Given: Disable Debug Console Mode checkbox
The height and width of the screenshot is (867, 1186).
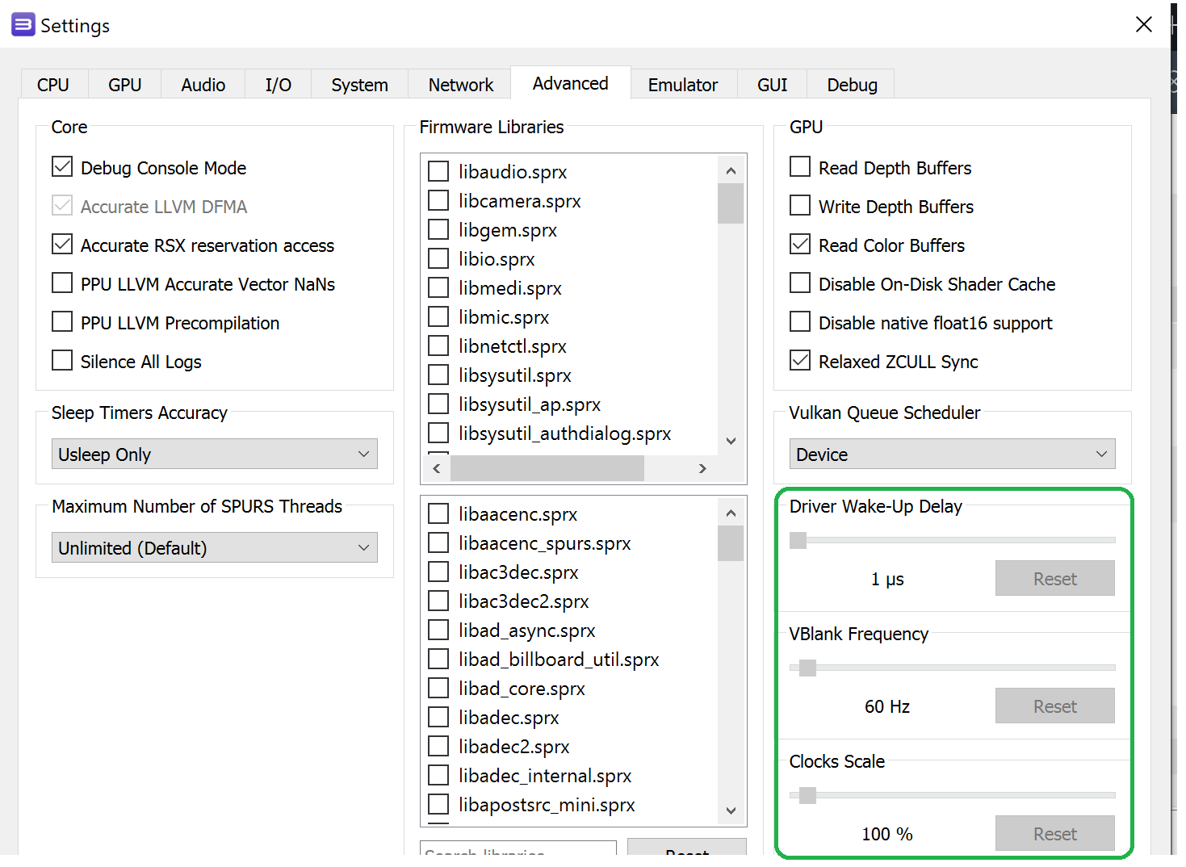Looking at the screenshot, I should pos(62,167).
